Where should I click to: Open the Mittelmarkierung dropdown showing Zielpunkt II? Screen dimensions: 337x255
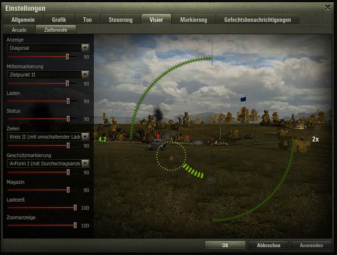[48, 74]
